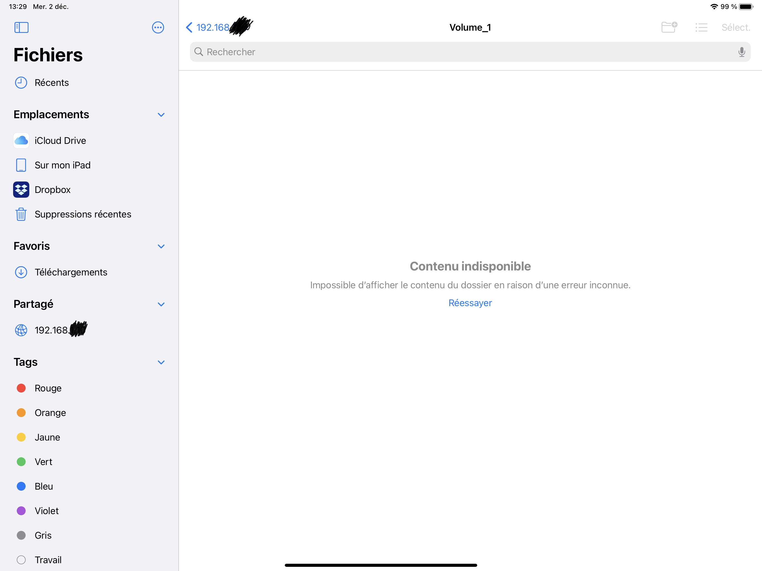Toggle the sidebar panel icon
Screen dimensions: 762x571
coord(21,28)
